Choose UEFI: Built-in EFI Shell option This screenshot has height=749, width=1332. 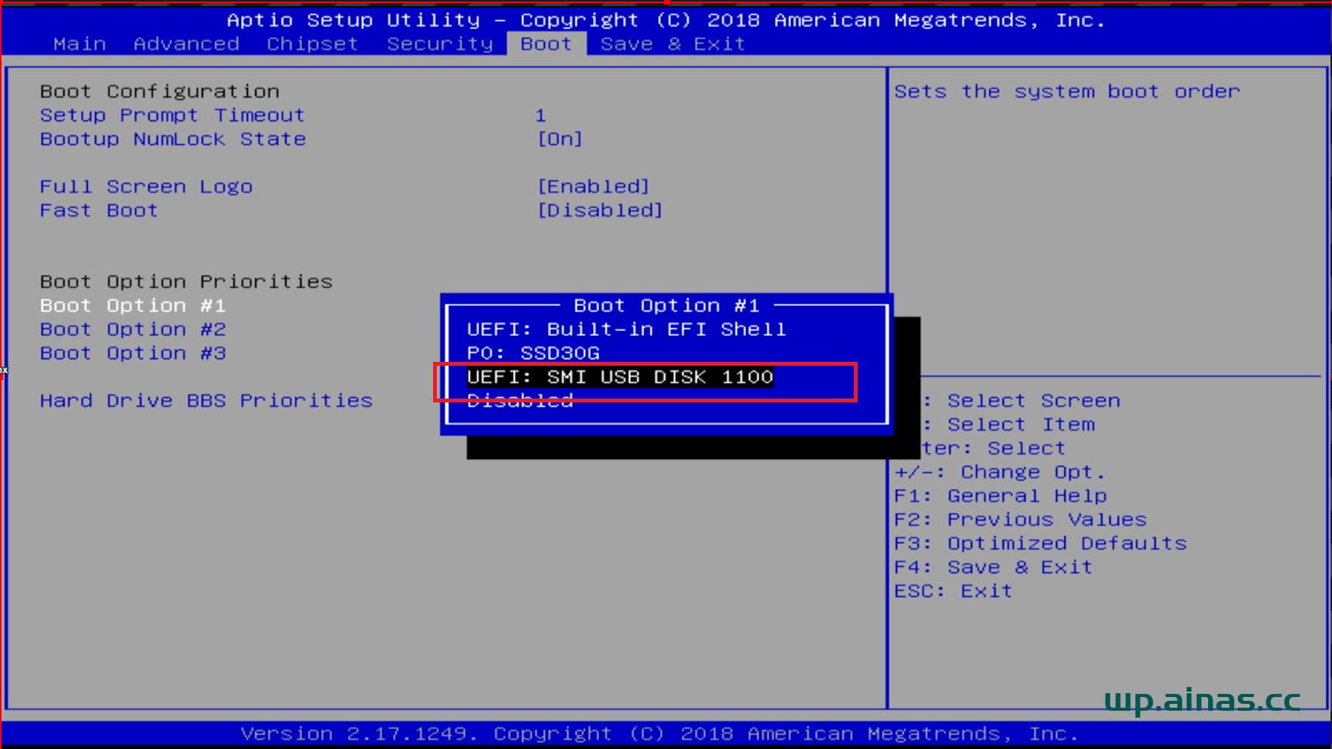626,330
